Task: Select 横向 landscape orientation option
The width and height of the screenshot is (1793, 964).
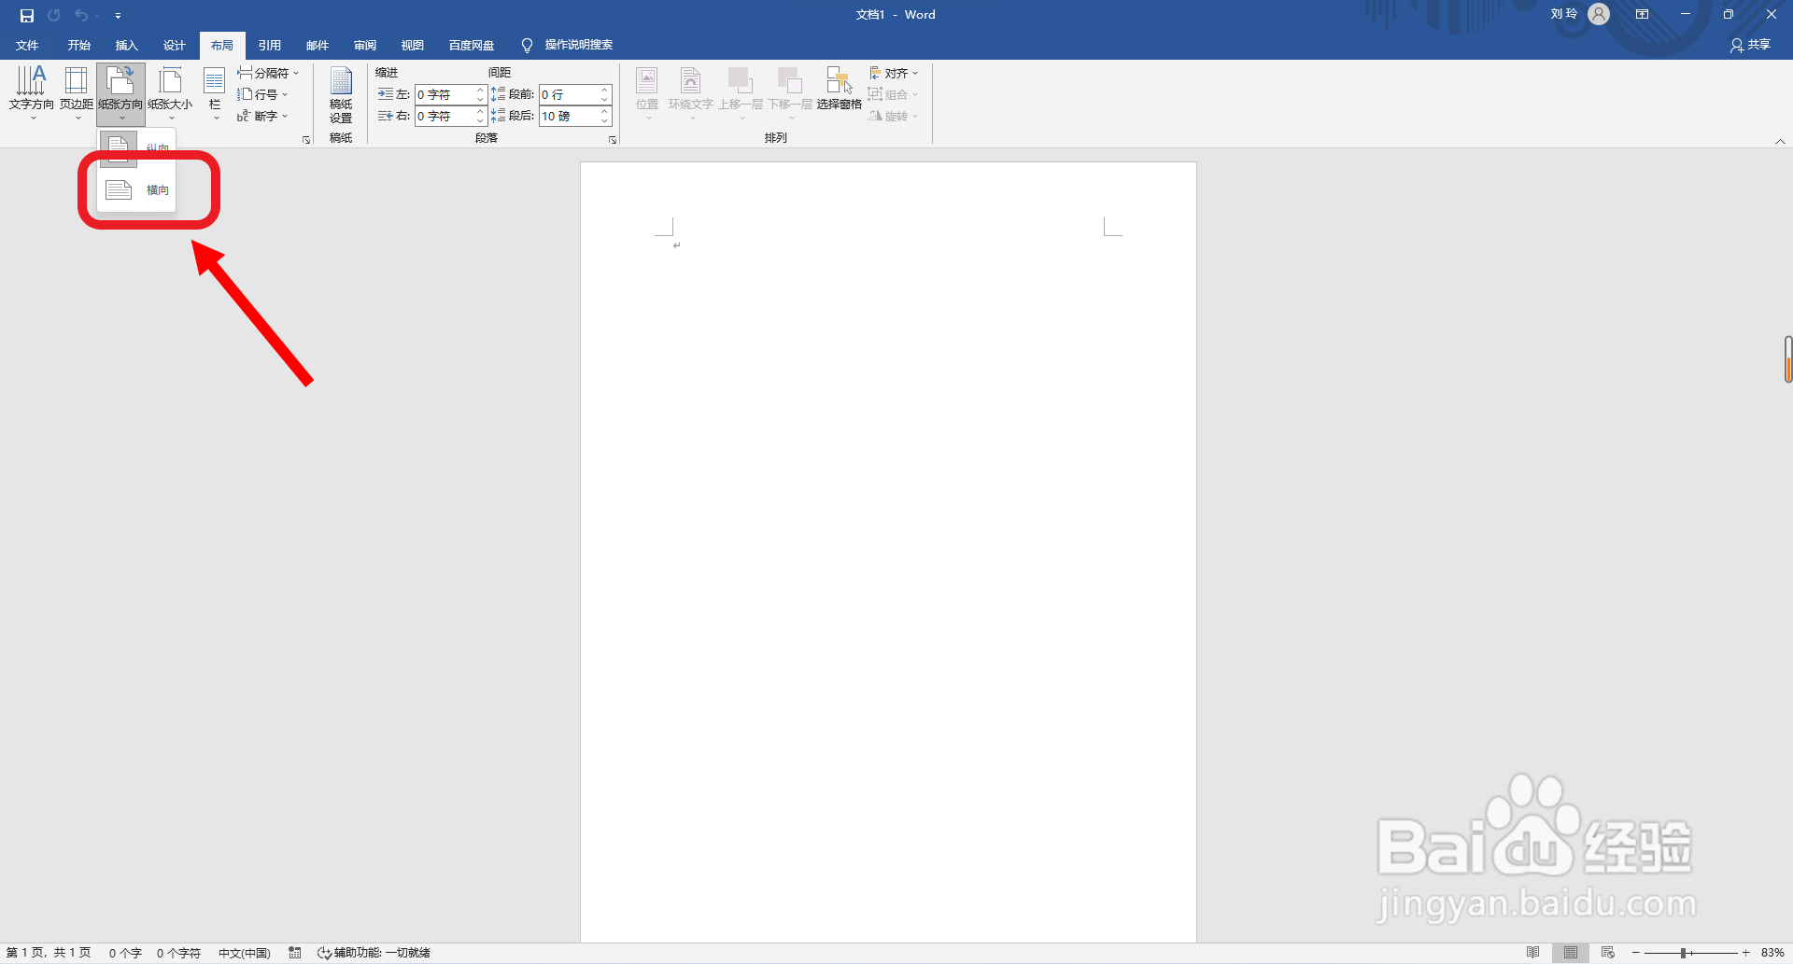Action: [x=136, y=190]
